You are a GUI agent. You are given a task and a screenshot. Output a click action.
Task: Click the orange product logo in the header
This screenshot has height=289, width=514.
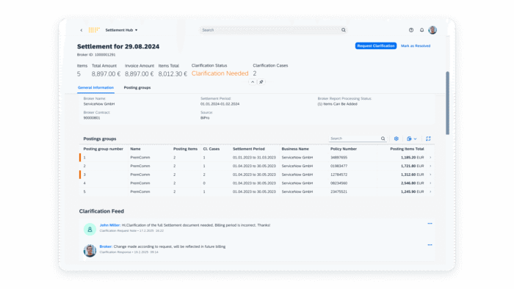[x=94, y=30]
